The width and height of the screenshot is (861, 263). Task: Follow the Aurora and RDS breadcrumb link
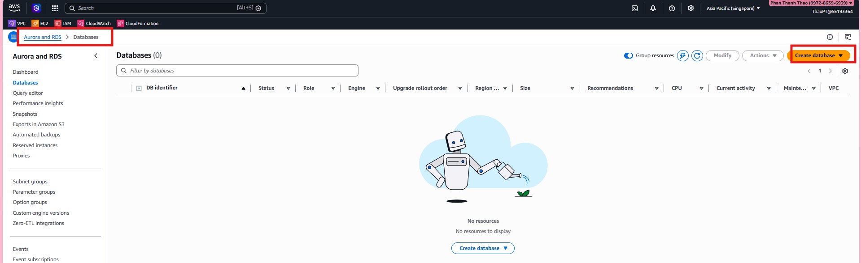[x=43, y=37]
